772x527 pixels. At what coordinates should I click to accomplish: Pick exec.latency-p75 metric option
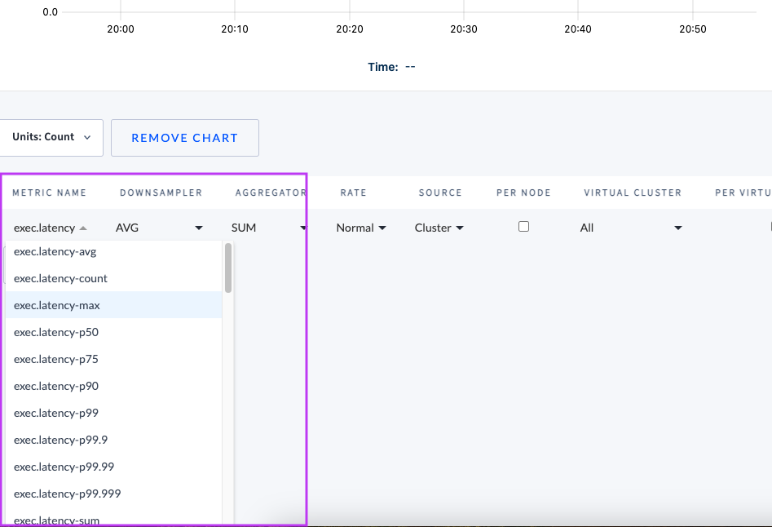coord(54,359)
